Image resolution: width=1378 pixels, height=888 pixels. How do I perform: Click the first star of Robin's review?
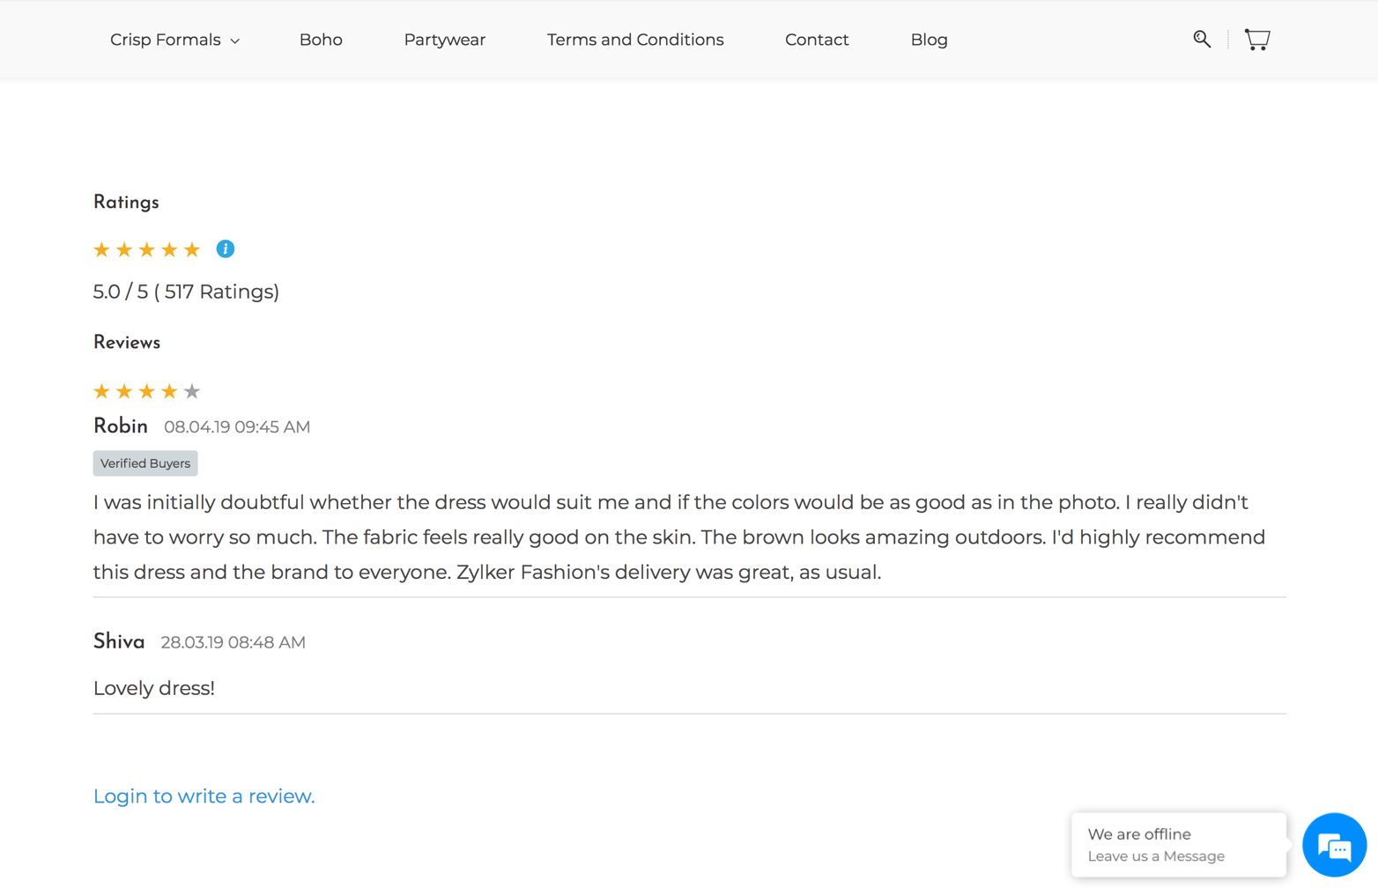[x=101, y=391]
